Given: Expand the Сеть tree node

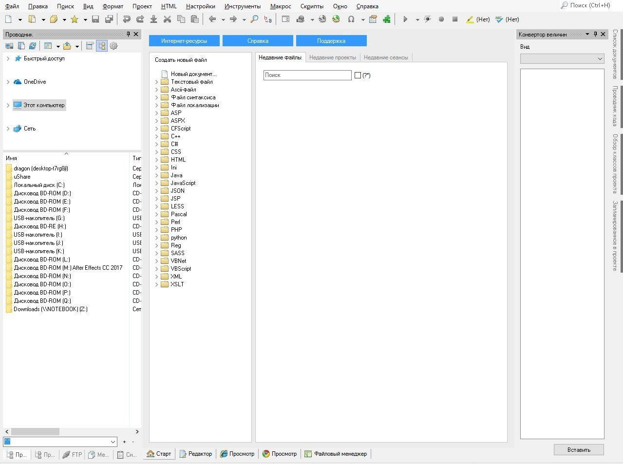Looking at the screenshot, I should (x=8, y=129).
